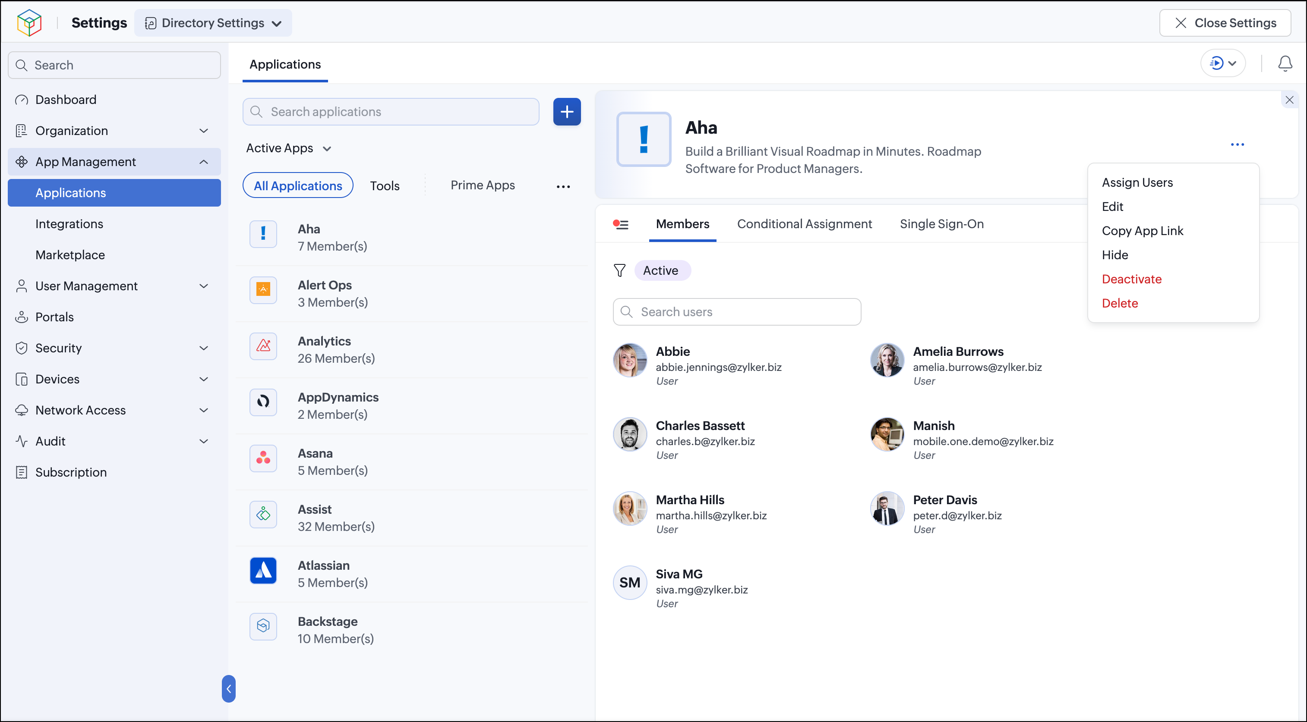
Task: Open the Conditional Assignment tab
Action: [x=804, y=224]
